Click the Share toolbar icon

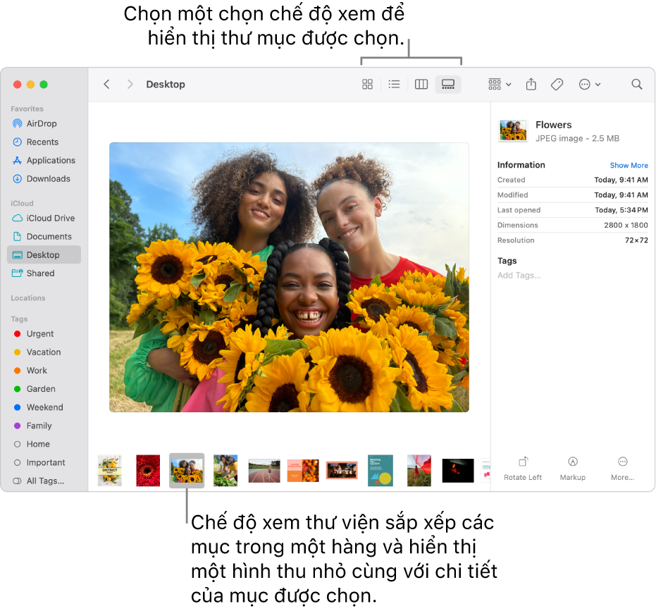pyautogui.click(x=531, y=85)
